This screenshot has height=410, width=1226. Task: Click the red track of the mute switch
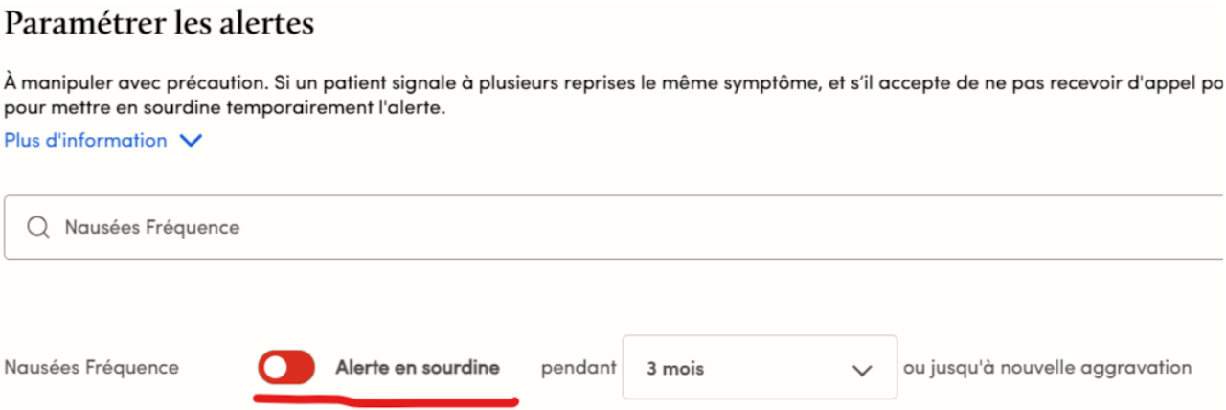(300, 368)
